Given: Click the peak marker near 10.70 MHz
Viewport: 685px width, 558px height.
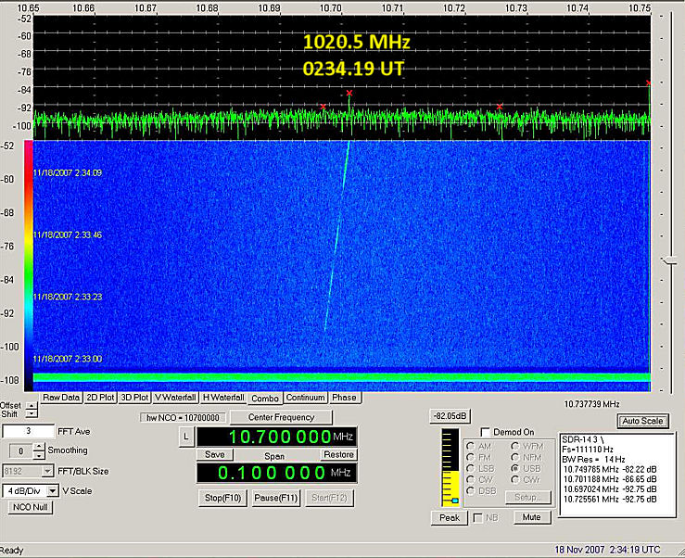Looking at the screenshot, I should click(349, 93).
